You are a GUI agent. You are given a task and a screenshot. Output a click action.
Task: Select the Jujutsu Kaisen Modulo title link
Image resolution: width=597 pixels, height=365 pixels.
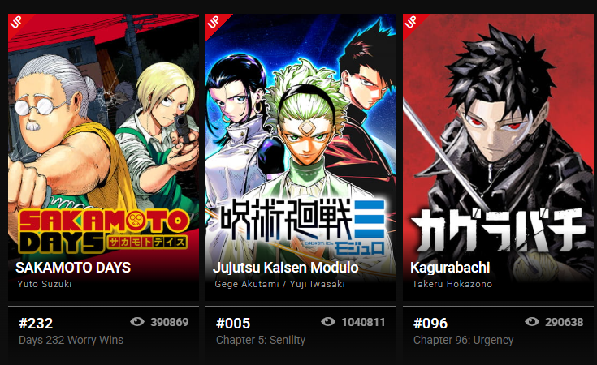(286, 268)
